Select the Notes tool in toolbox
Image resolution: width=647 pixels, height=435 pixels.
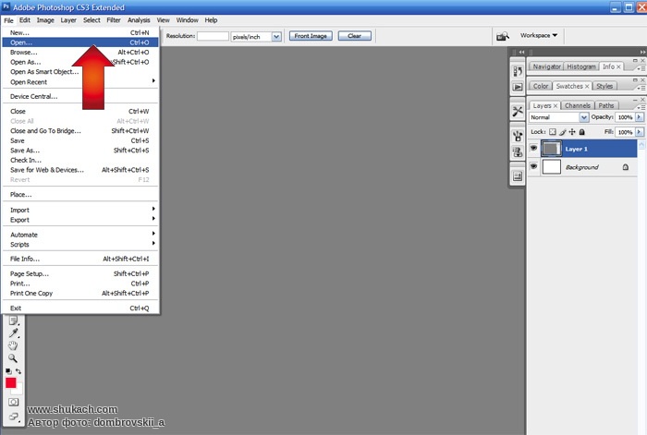(x=13, y=320)
